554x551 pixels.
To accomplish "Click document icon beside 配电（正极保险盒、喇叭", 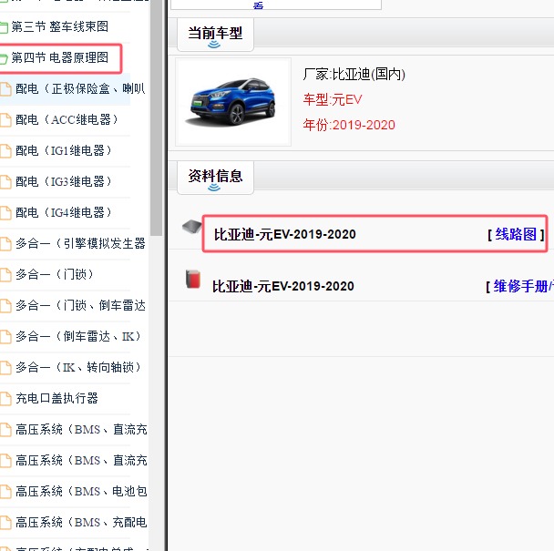I will (5, 89).
